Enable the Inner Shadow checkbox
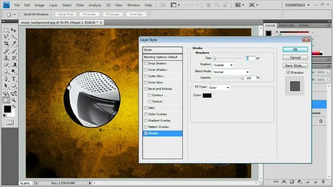333x187 pixels. click(x=146, y=70)
